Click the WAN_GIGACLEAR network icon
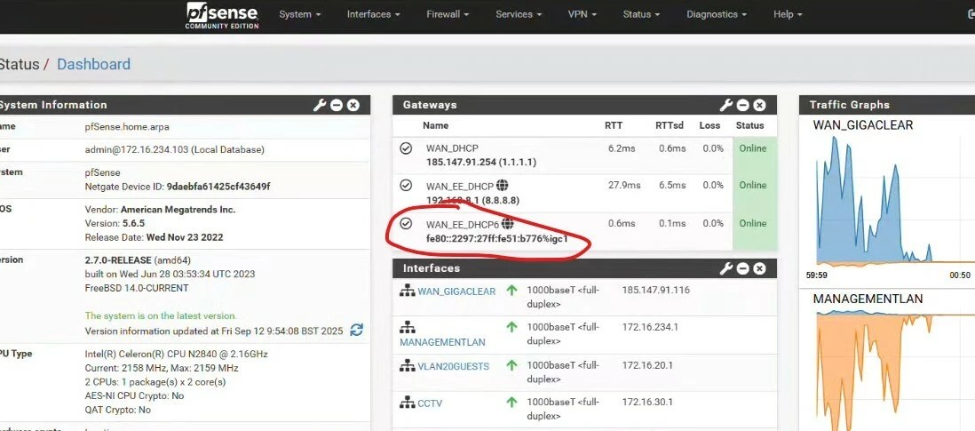975x431 pixels. tap(408, 291)
